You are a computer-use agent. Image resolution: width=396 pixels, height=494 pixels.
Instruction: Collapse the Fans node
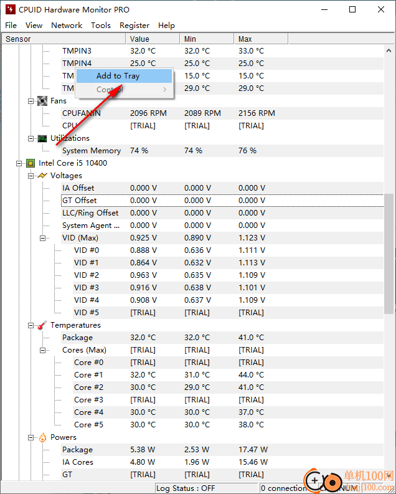coord(31,101)
